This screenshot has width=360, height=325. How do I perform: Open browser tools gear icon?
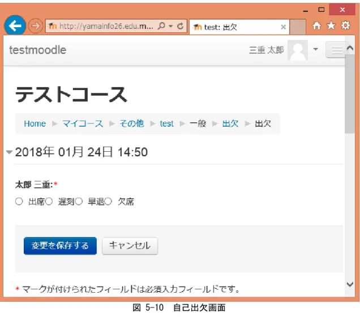tap(345, 25)
